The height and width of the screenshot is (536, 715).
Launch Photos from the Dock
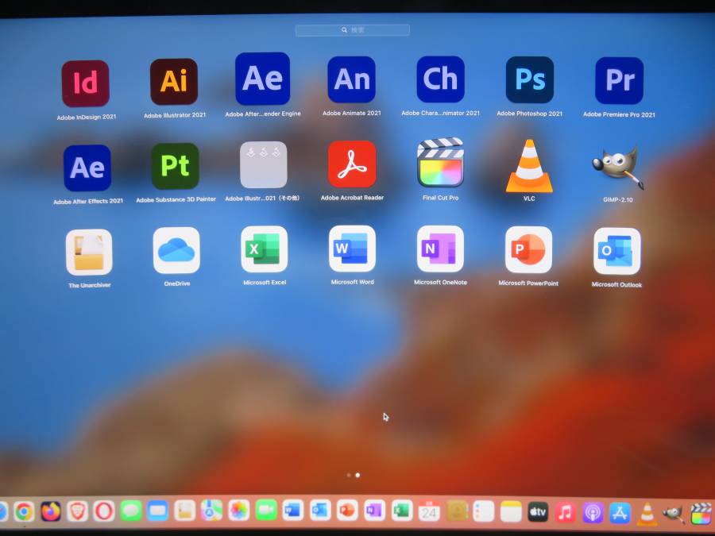(x=238, y=510)
